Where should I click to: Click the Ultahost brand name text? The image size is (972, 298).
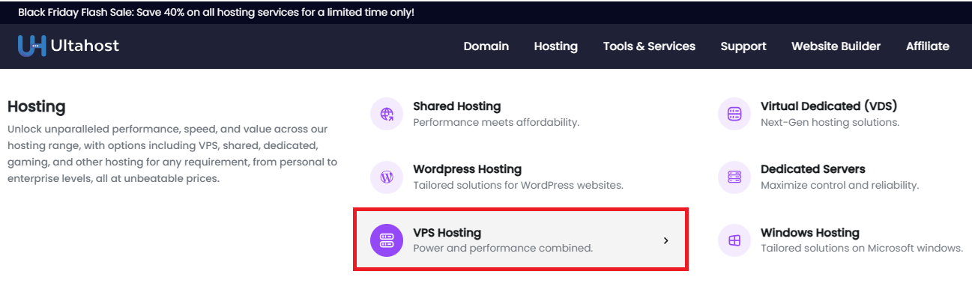point(85,46)
